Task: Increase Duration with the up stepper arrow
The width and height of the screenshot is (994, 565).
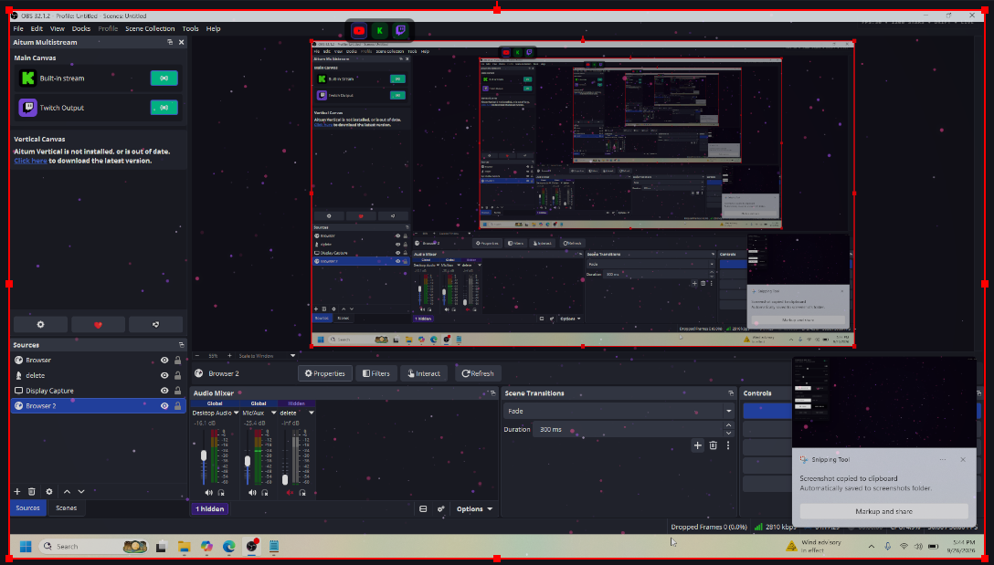Action: [728, 425]
